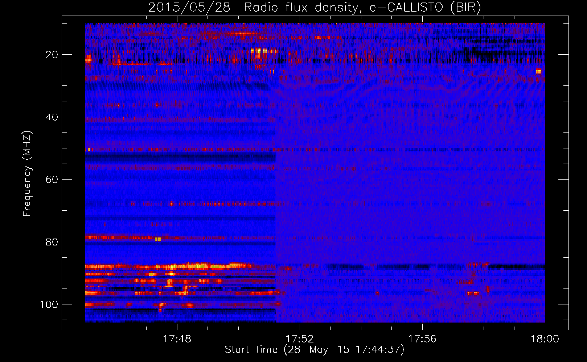
Task: Click the small yellow-red square near 25 MHz at the right edge
Action: click(x=538, y=71)
